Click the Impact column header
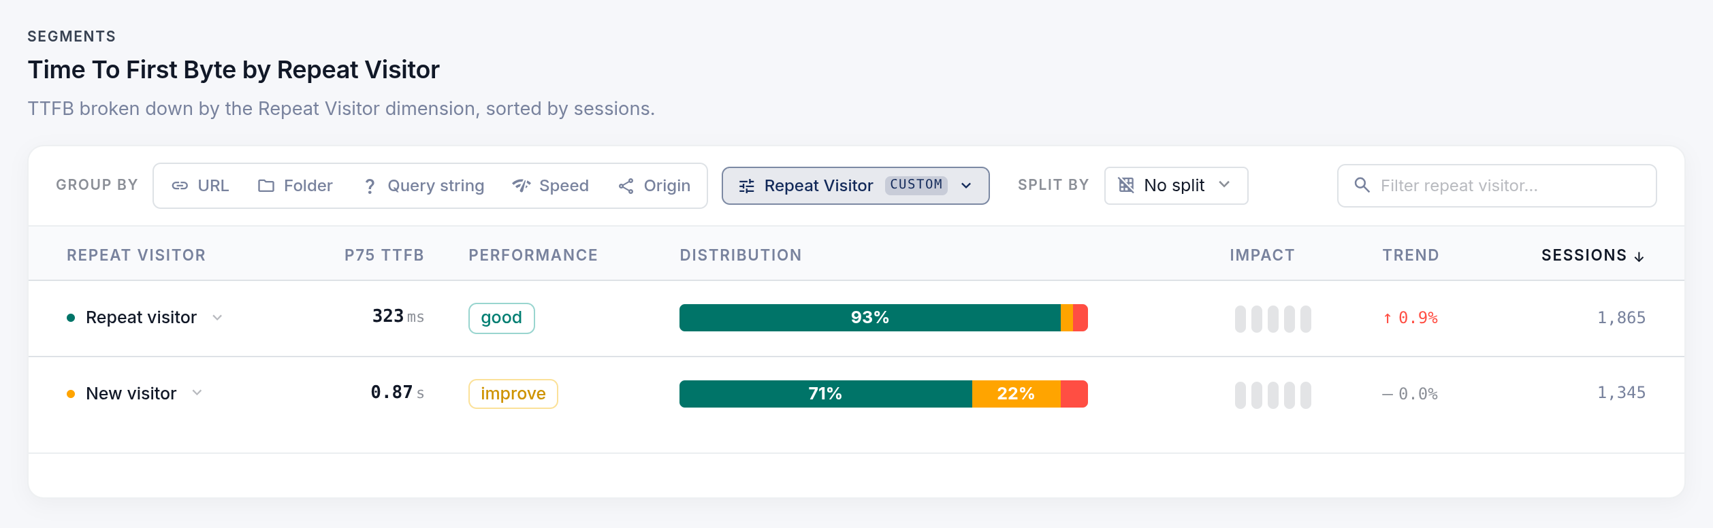The image size is (1713, 528). [1262, 255]
